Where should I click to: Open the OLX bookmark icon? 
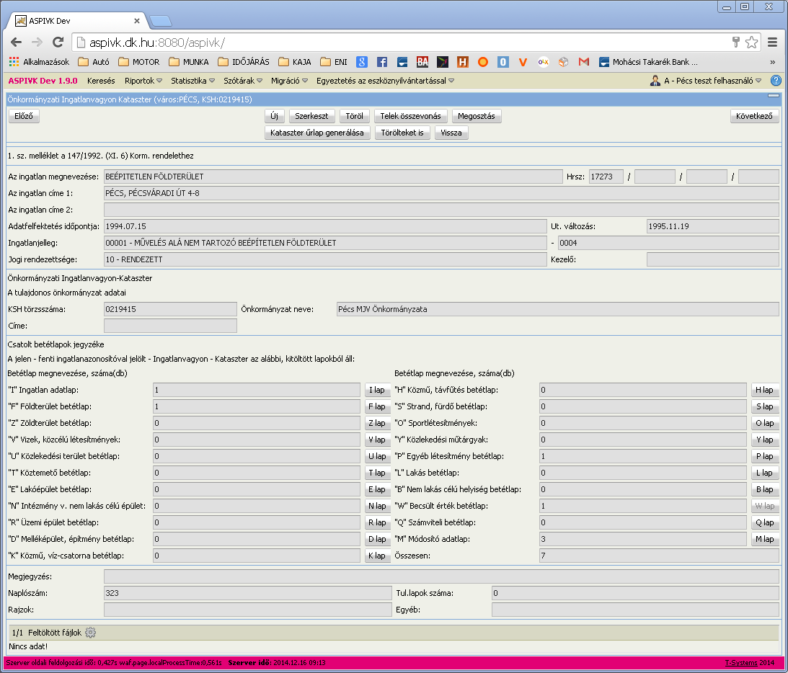pos(543,62)
